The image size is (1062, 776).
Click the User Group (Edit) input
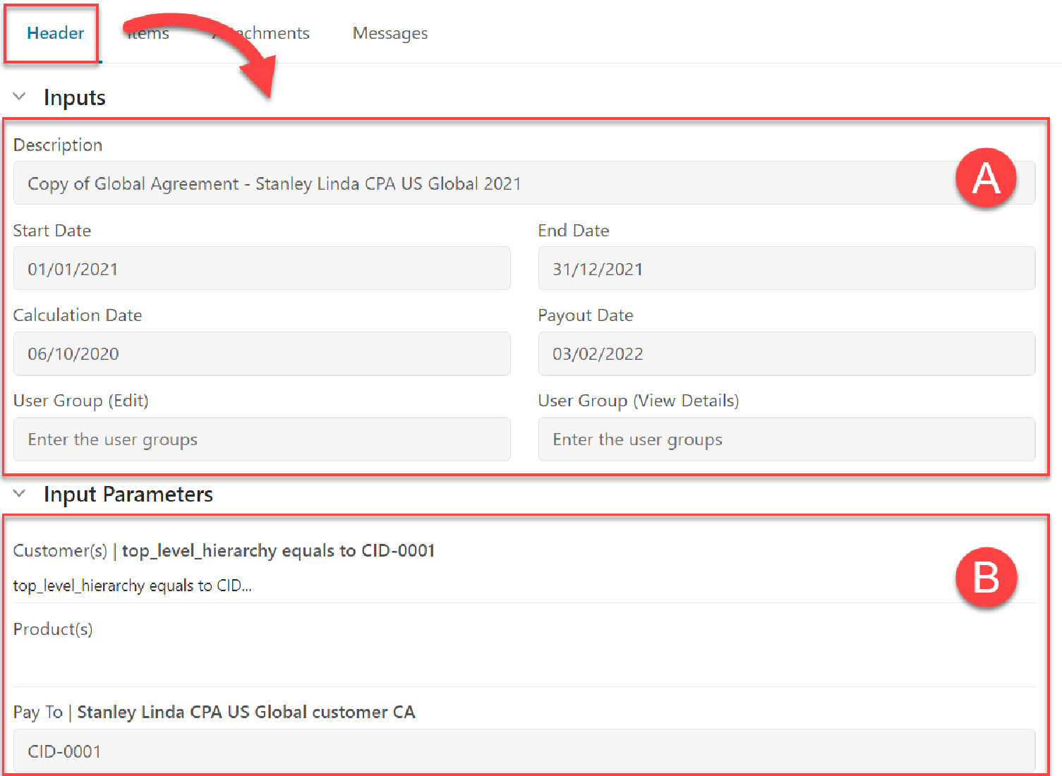tap(261, 439)
